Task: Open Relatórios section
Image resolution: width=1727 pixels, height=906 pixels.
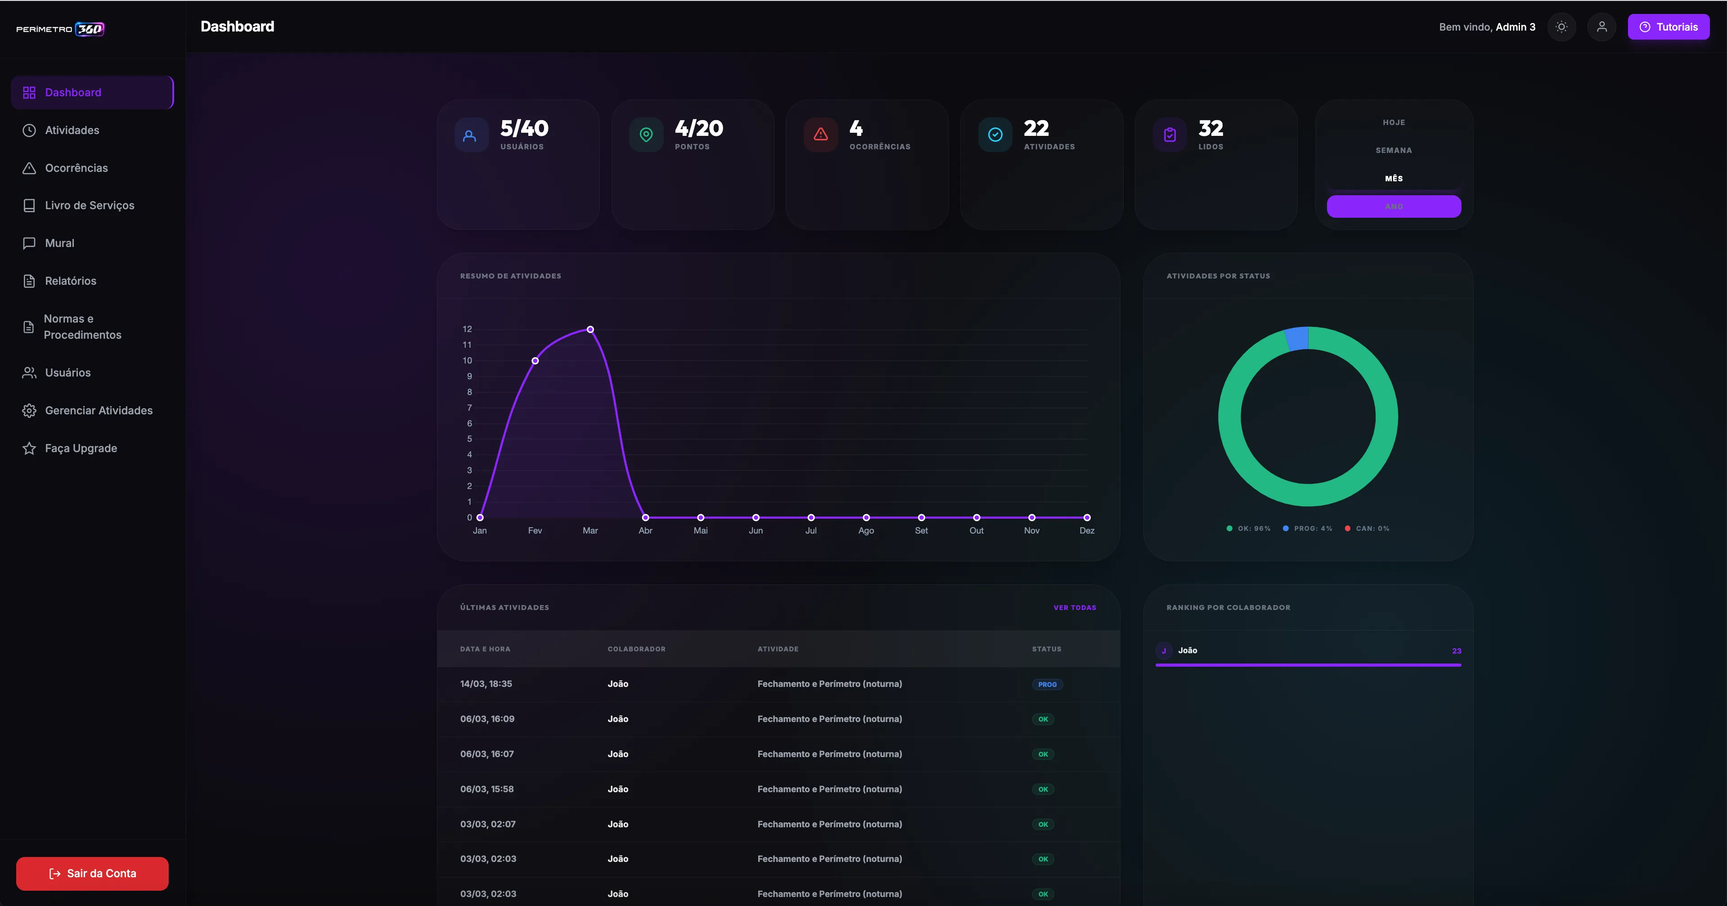Action: pyautogui.click(x=93, y=281)
